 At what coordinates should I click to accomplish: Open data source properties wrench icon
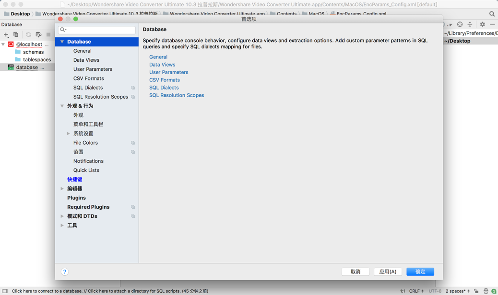(x=38, y=34)
